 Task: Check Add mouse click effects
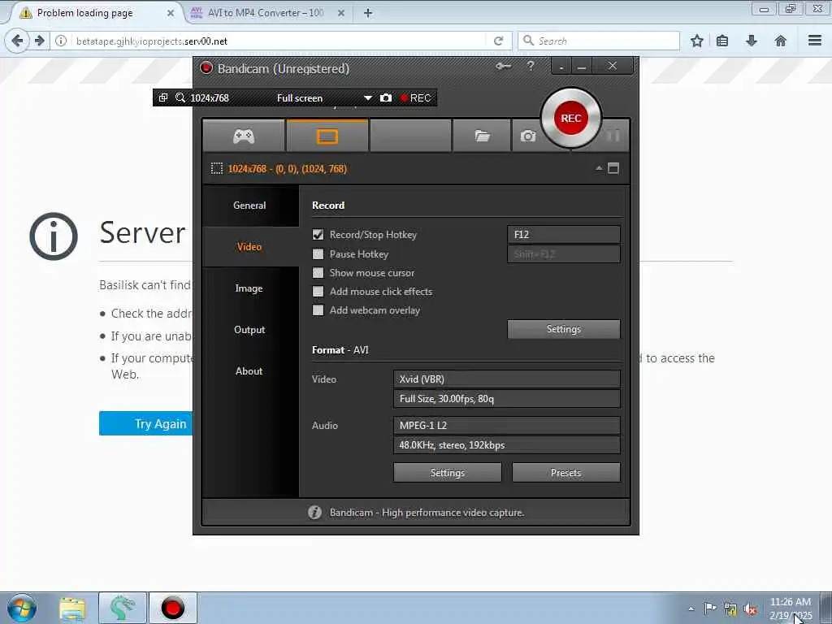point(318,292)
